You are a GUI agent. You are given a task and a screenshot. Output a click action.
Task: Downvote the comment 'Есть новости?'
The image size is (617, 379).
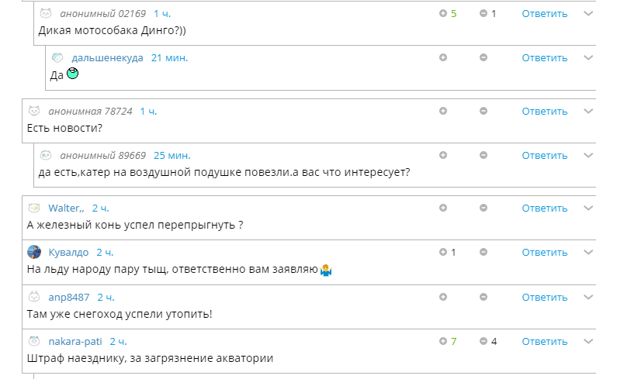click(x=484, y=111)
